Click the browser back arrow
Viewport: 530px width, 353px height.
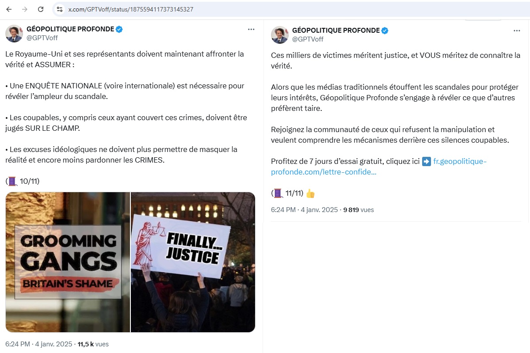[9, 9]
